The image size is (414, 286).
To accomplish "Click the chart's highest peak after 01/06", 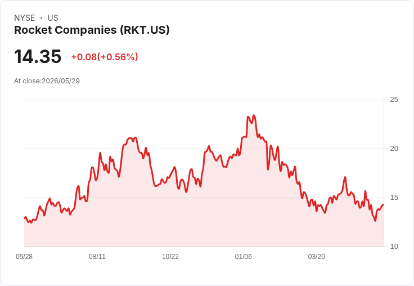I will (254, 115).
